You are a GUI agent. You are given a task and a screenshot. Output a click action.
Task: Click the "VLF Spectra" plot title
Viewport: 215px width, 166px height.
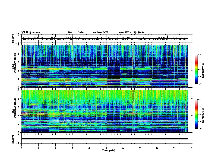tap(31, 33)
